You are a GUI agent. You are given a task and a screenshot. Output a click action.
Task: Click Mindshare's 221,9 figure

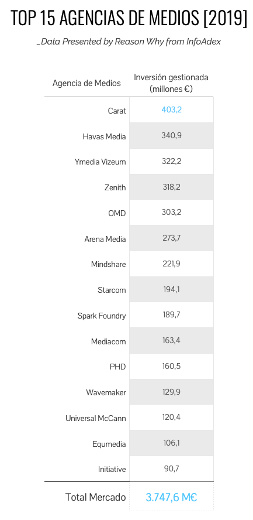[x=171, y=264]
